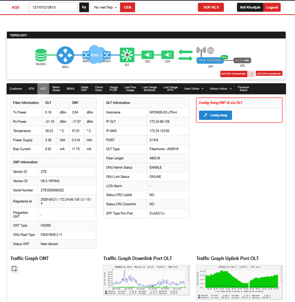Select the green OLT node icon
Image resolution: width=295 pixels, height=302 pixels.
(127, 55)
